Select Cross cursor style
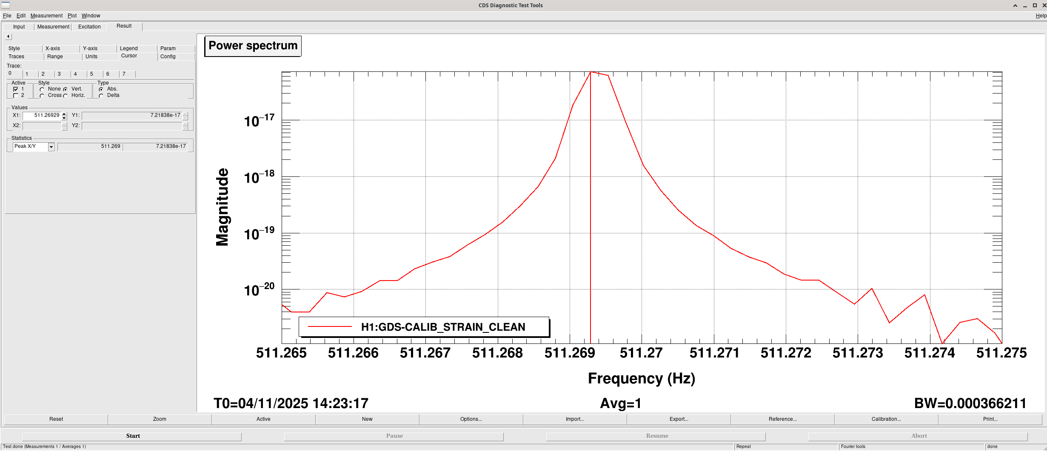 pyautogui.click(x=42, y=96)
